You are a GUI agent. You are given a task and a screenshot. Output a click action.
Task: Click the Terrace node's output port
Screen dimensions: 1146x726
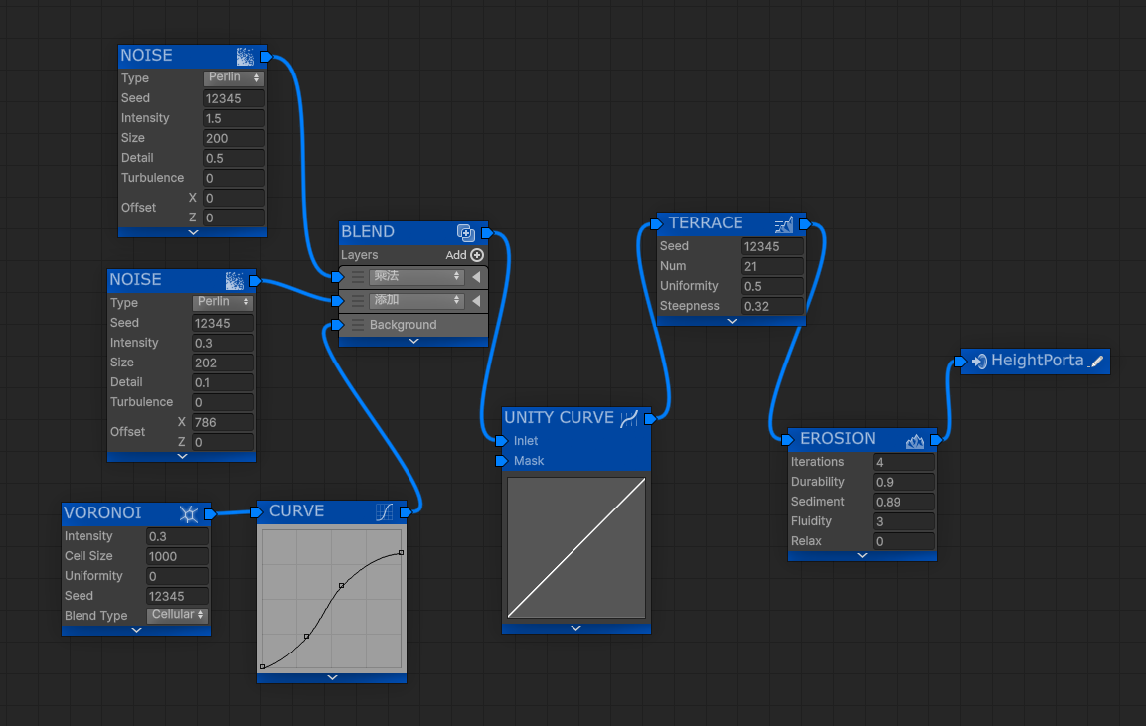pos(805,224)
